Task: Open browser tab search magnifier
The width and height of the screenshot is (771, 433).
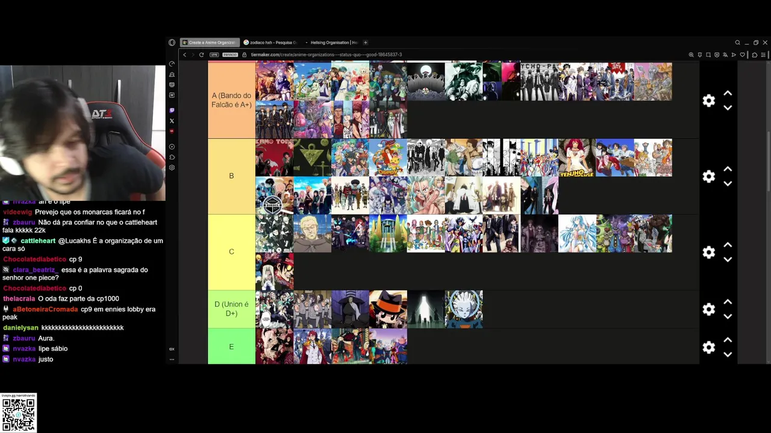Action: click(737, 43)
